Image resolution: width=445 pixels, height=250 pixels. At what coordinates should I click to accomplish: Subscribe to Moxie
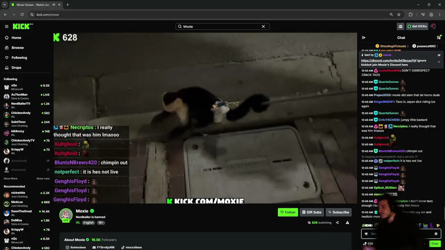[339, 212]
